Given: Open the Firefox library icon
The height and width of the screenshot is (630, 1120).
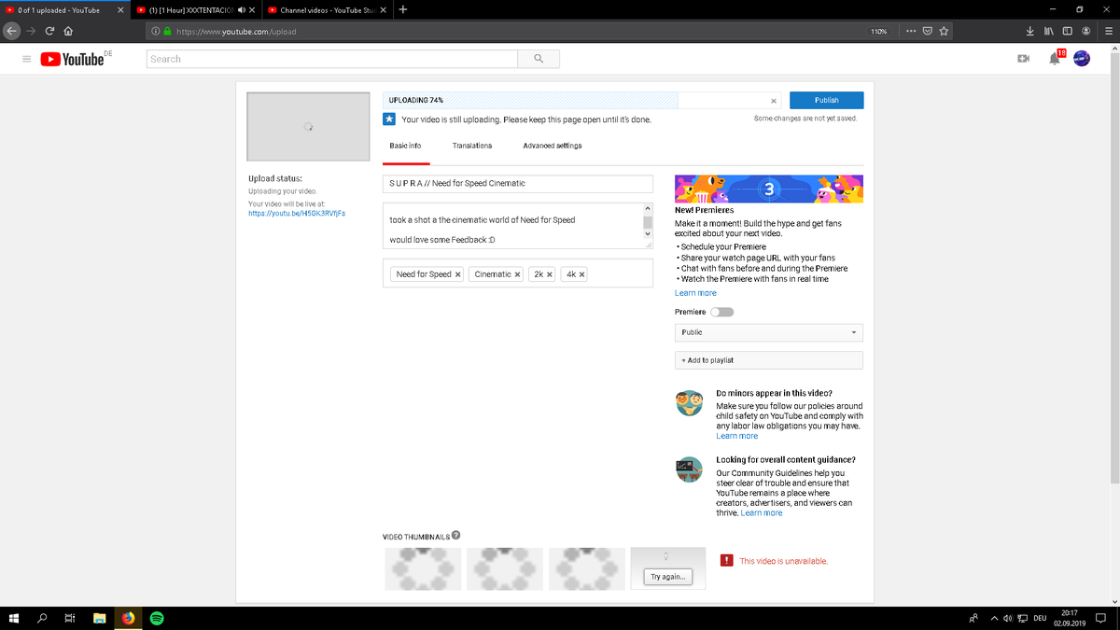Looking at the screenshot, I should tap(1049, 31).
